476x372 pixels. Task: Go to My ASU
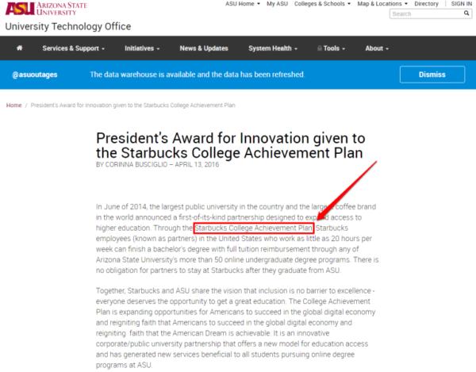point(277,4)
